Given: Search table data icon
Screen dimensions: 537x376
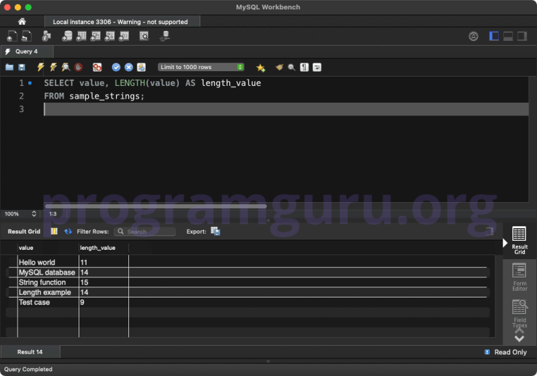Looking at the screenshot, I should click(x=144, y=36).
